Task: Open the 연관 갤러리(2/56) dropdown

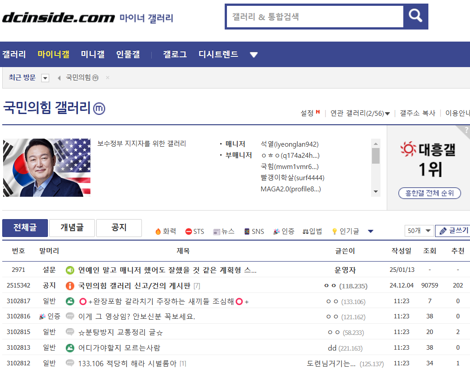Action: point(360,113)
